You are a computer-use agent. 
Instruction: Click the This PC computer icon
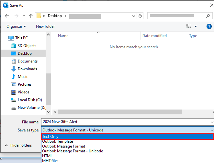11,38
